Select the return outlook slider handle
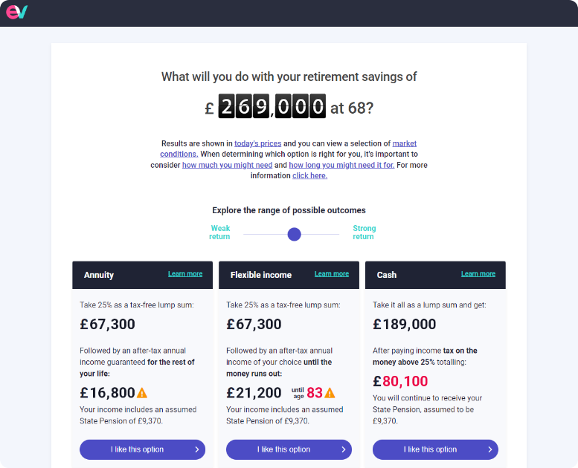The image size is (578, 468). (294, 234)
